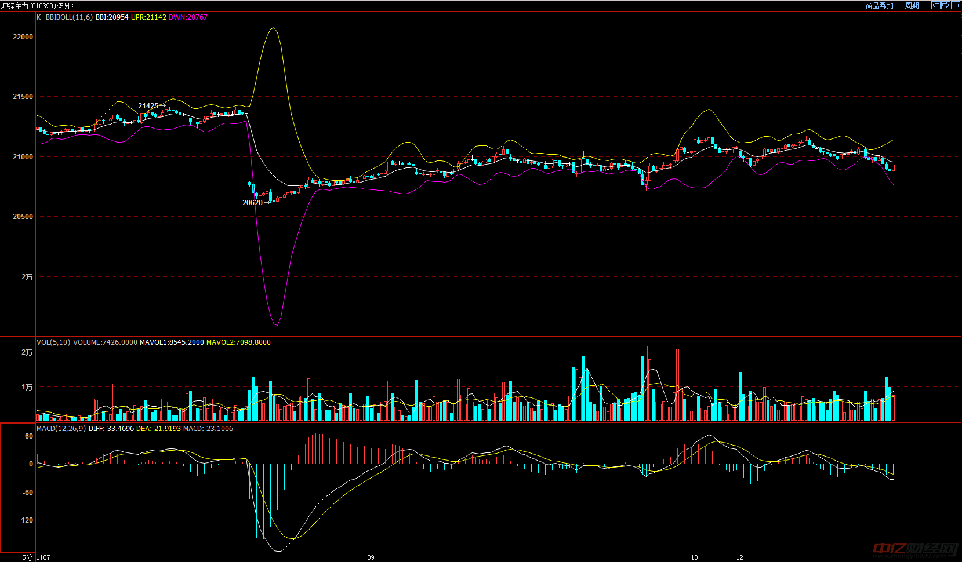Click the VOLUME:7426.0000 value
This screenshot has height=562, width=962.
click(105, 342)
